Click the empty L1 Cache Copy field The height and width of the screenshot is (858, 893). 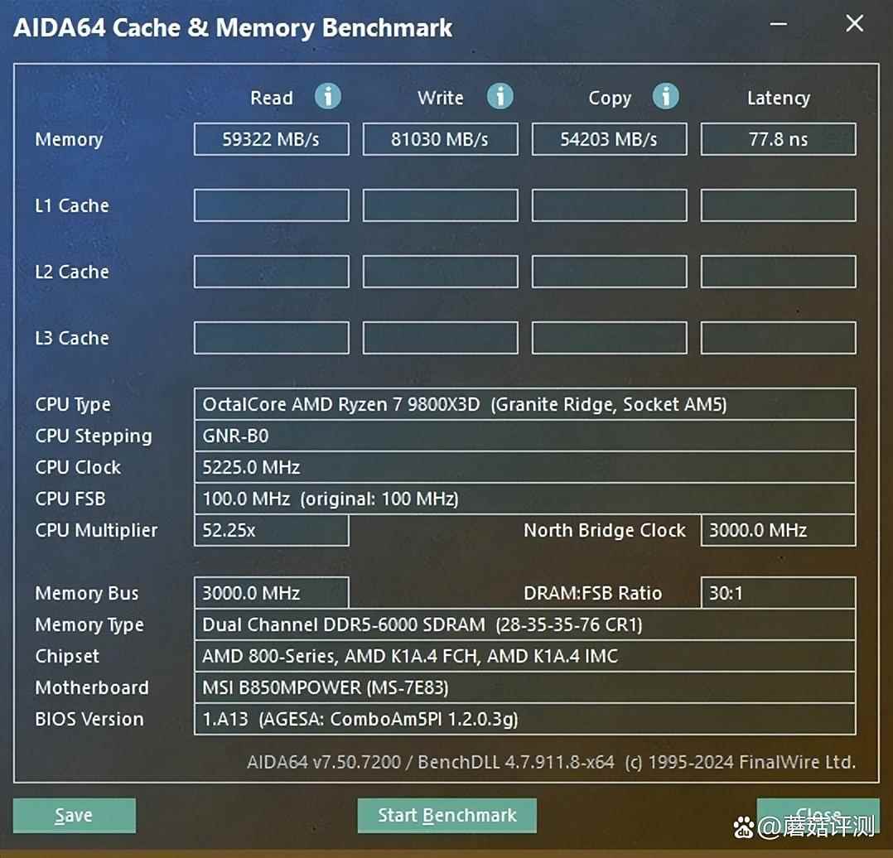click(x=610, y=205)
